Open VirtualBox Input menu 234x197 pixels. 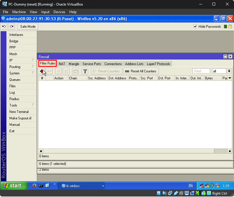coord(45,12)
